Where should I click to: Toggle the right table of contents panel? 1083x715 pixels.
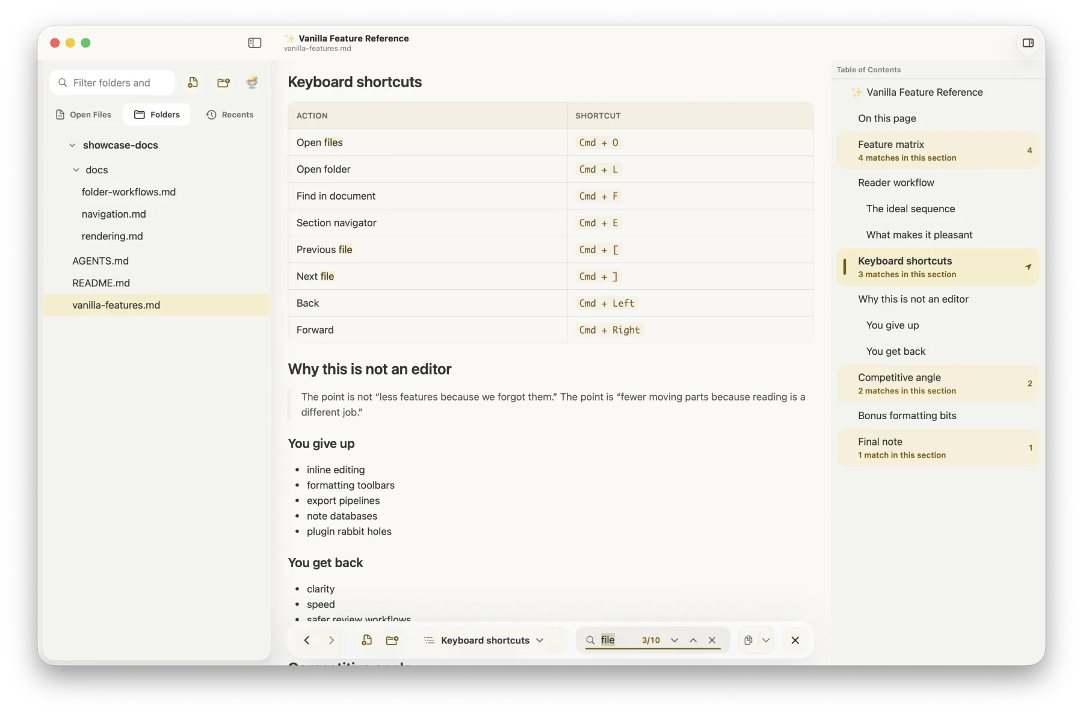pyautogui.click(x=1028, y=43)
